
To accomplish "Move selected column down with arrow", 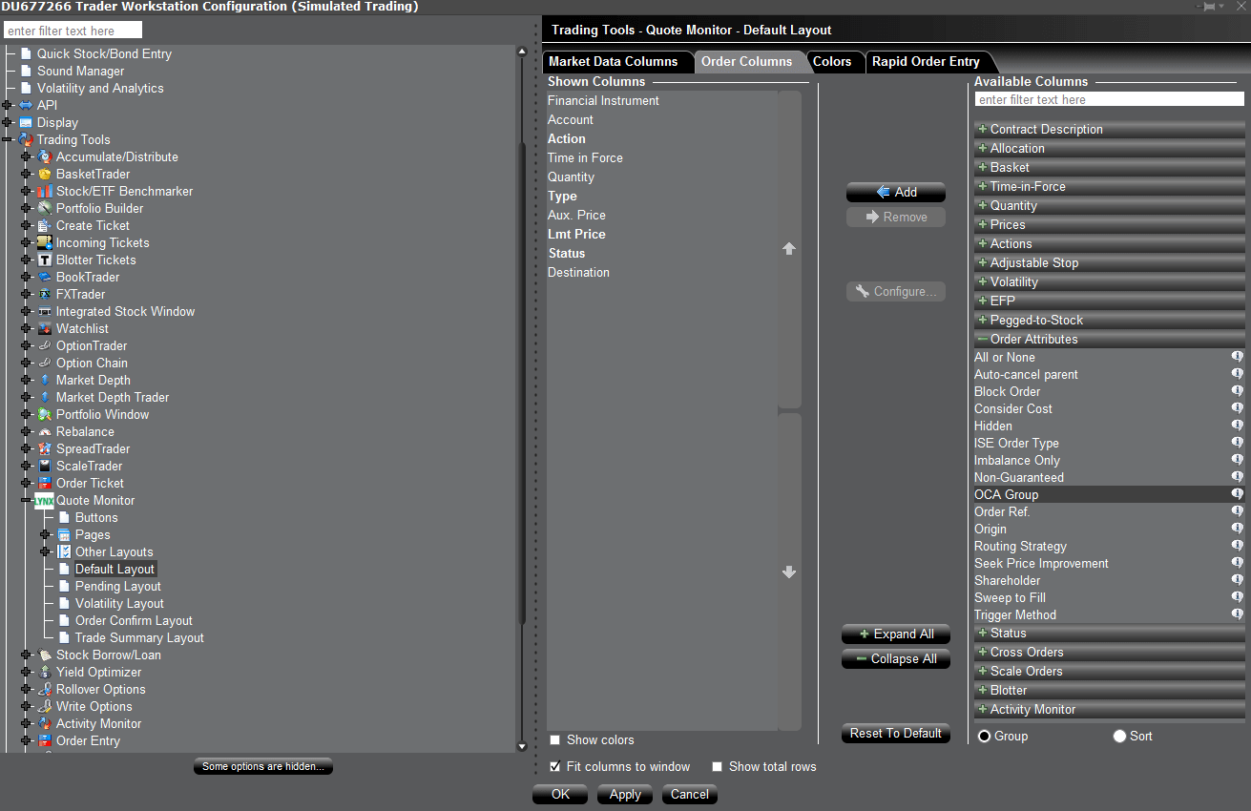I will coord(788,572).
